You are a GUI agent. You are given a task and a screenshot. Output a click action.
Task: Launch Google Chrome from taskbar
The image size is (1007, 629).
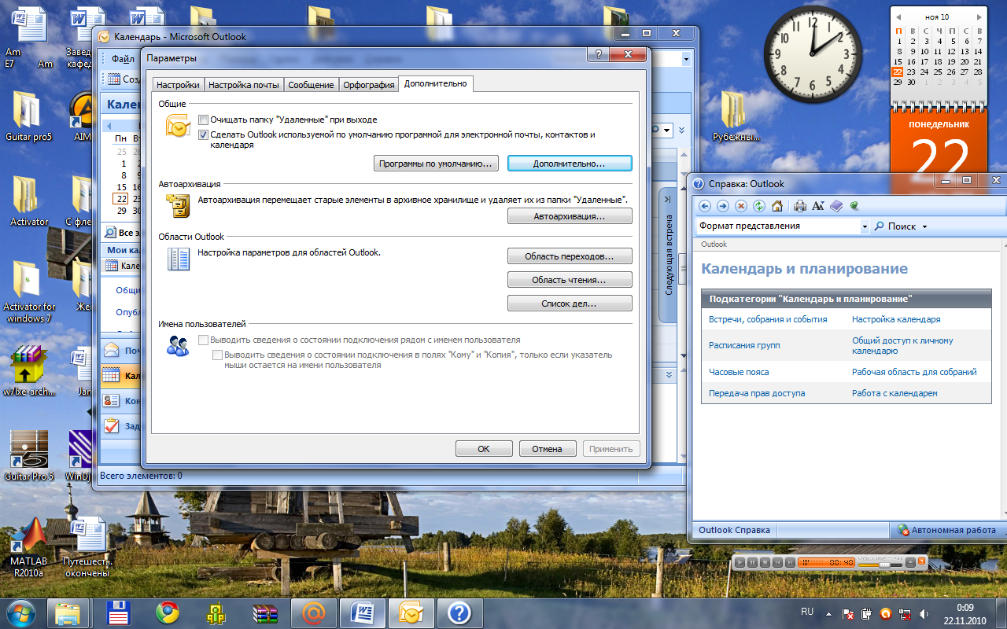pyautogui.click(x=167, y=612)
